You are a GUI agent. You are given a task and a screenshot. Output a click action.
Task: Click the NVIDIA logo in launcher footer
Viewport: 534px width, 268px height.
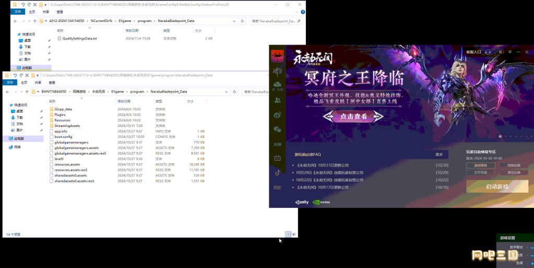click(x=321, y=202)
